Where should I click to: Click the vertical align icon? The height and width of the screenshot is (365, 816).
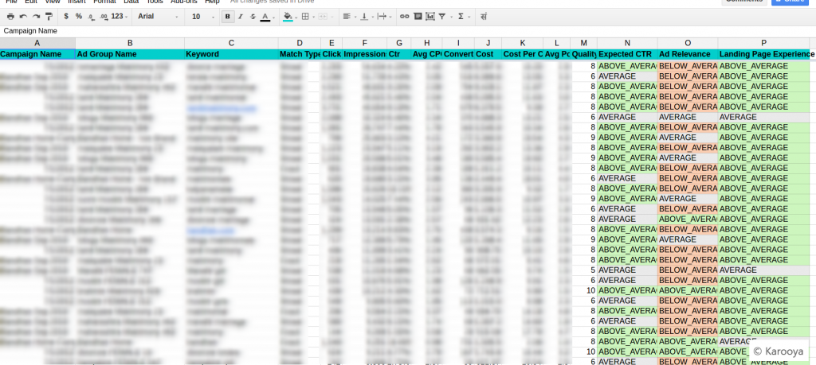pyautogui.click(x=364, y=17)
